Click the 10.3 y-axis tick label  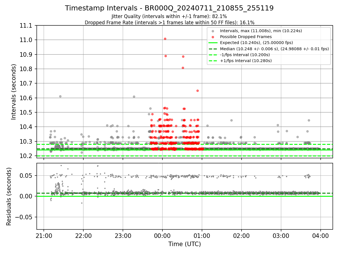(26, 141)
